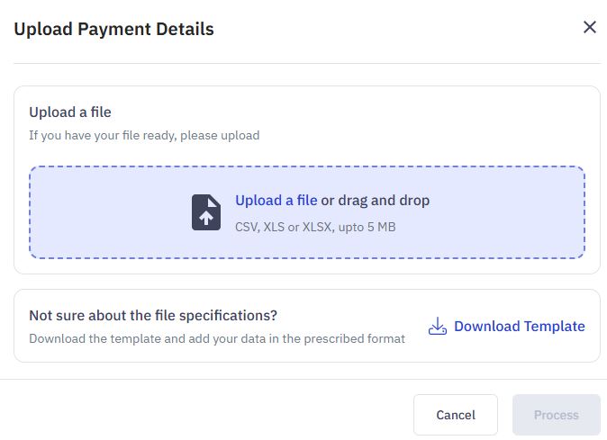
Task: Click 'Not sure about the file specifications?' heading
Action: pyautogui.click(x=153, y=315)
